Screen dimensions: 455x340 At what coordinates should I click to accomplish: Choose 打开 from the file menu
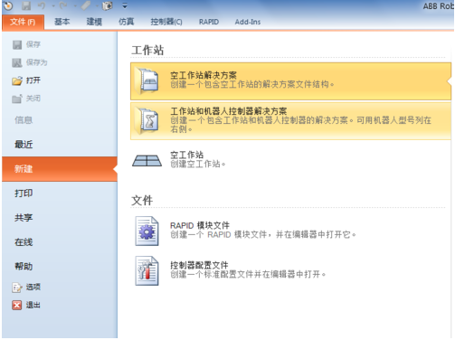(x=33, y=80)
